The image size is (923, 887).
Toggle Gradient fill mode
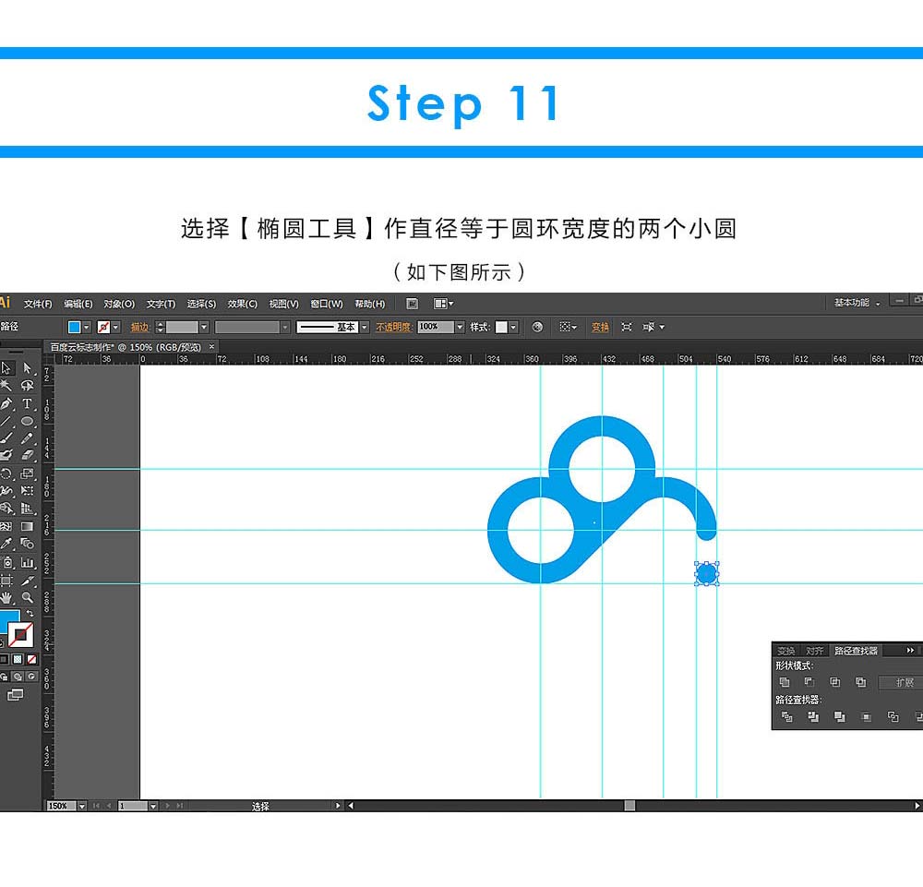18,659
